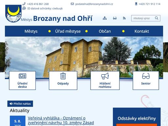Click the megaphone Hlášení rozhlasu icon
The image size is (168, 126).
105,76
